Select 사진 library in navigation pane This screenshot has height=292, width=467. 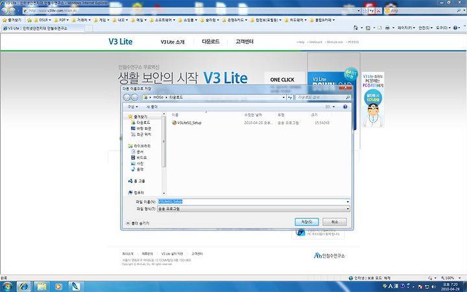[x=138, y=164]
